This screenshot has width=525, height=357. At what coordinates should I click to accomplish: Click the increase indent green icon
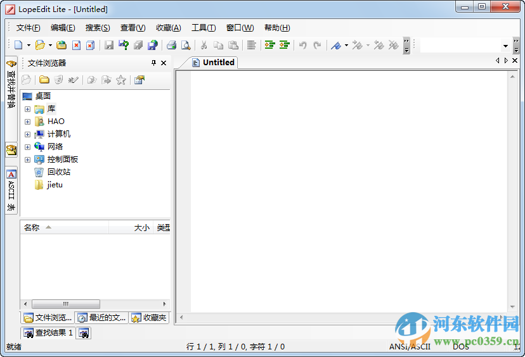click(x=270, y=45)
